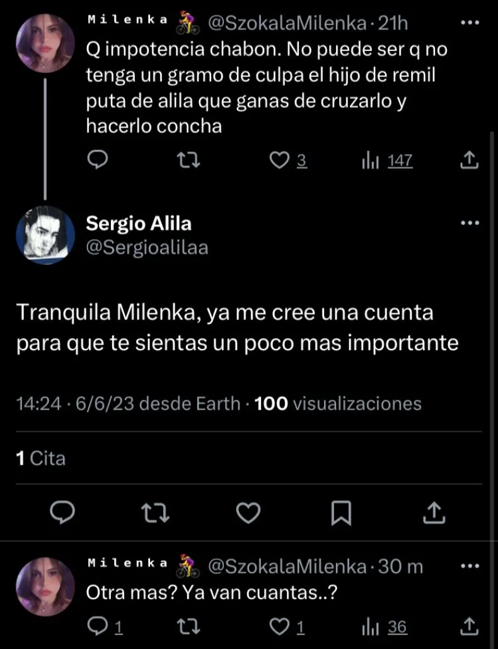Image resolution: width=498 pixels, height=649 pixels.
Task: Like the top tweet with 3 likes
Action: (279, 161)
